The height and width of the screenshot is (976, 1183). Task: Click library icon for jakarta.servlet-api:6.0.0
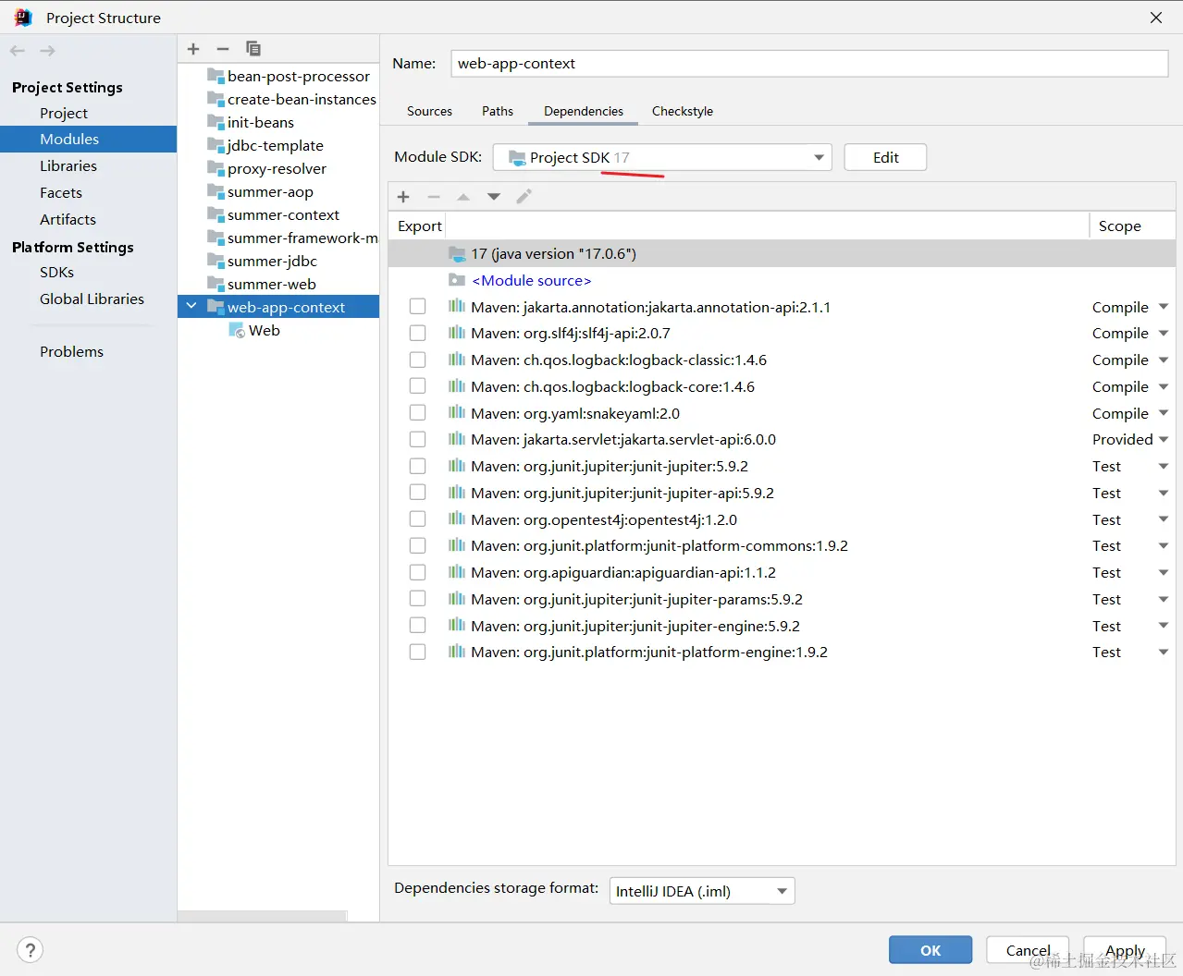457,439
